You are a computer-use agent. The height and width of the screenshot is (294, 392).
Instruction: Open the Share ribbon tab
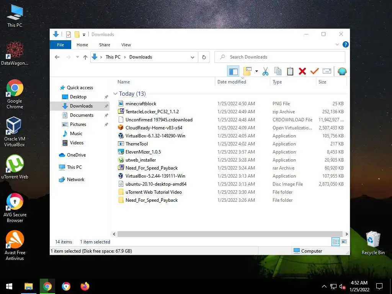(x=105, y=45)
